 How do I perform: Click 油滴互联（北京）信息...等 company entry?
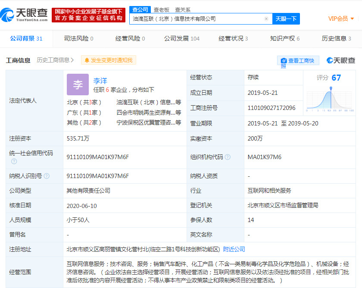pyautogui.click(x=149, y=102)
